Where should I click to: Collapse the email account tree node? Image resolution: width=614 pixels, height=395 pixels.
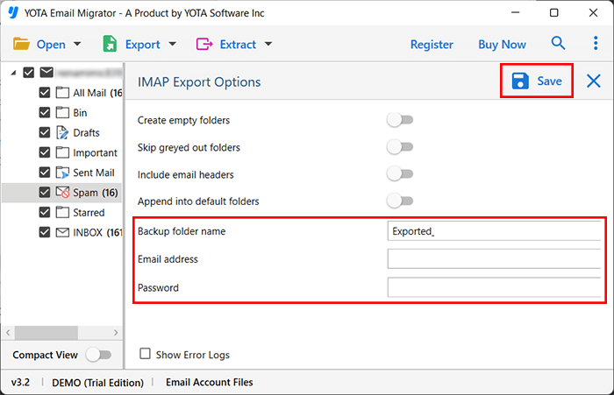click(13, 73)
